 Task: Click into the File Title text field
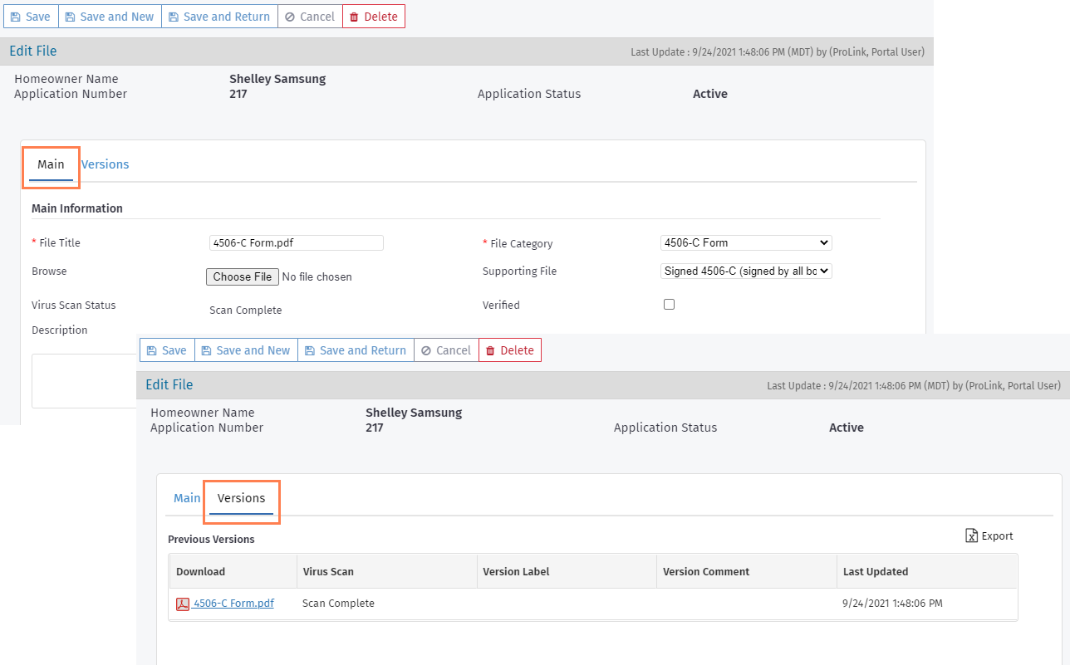(x=297, y=242)
